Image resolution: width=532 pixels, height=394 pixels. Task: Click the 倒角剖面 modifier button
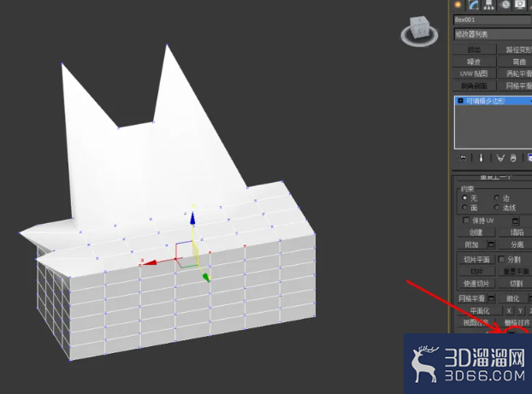(475, 85)
